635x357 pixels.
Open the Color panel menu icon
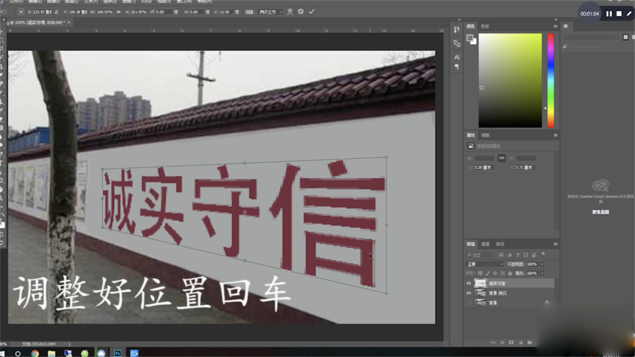(556, 26)
